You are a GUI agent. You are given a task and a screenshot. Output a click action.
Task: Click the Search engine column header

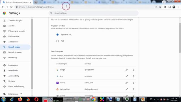[x=62, y=64]
